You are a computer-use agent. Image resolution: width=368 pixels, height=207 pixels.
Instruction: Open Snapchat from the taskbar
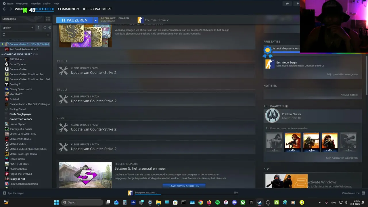(302, 202)
